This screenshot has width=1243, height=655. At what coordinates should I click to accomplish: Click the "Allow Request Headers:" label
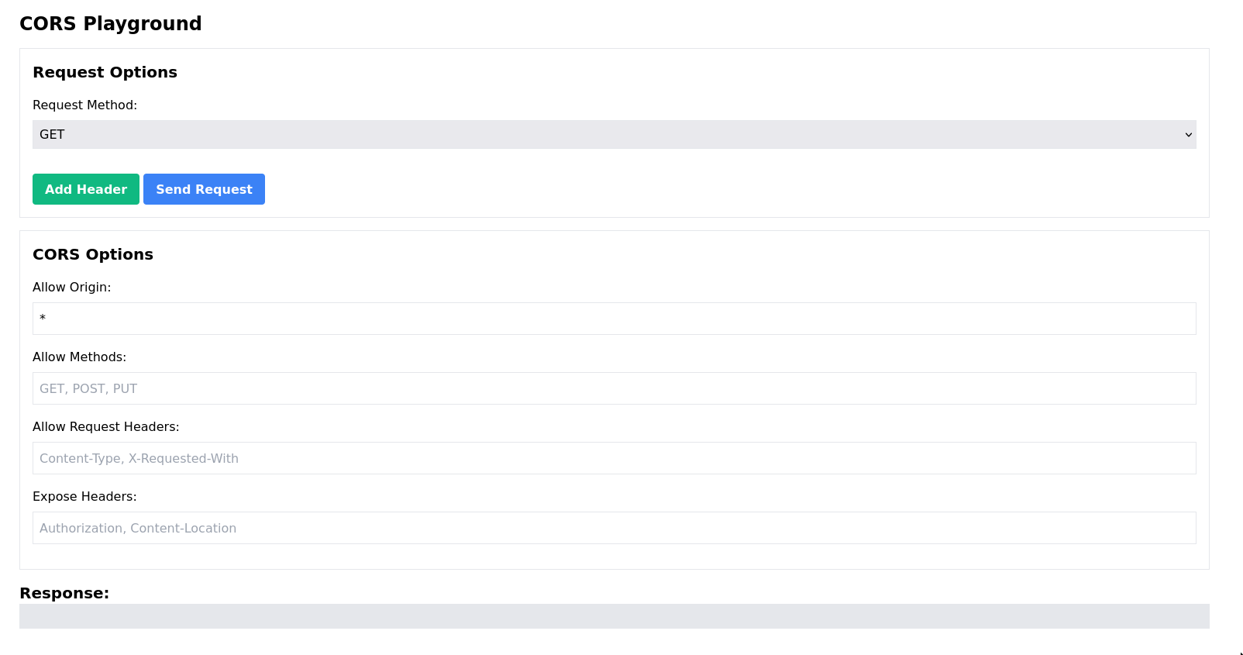(x=105, y=427)
